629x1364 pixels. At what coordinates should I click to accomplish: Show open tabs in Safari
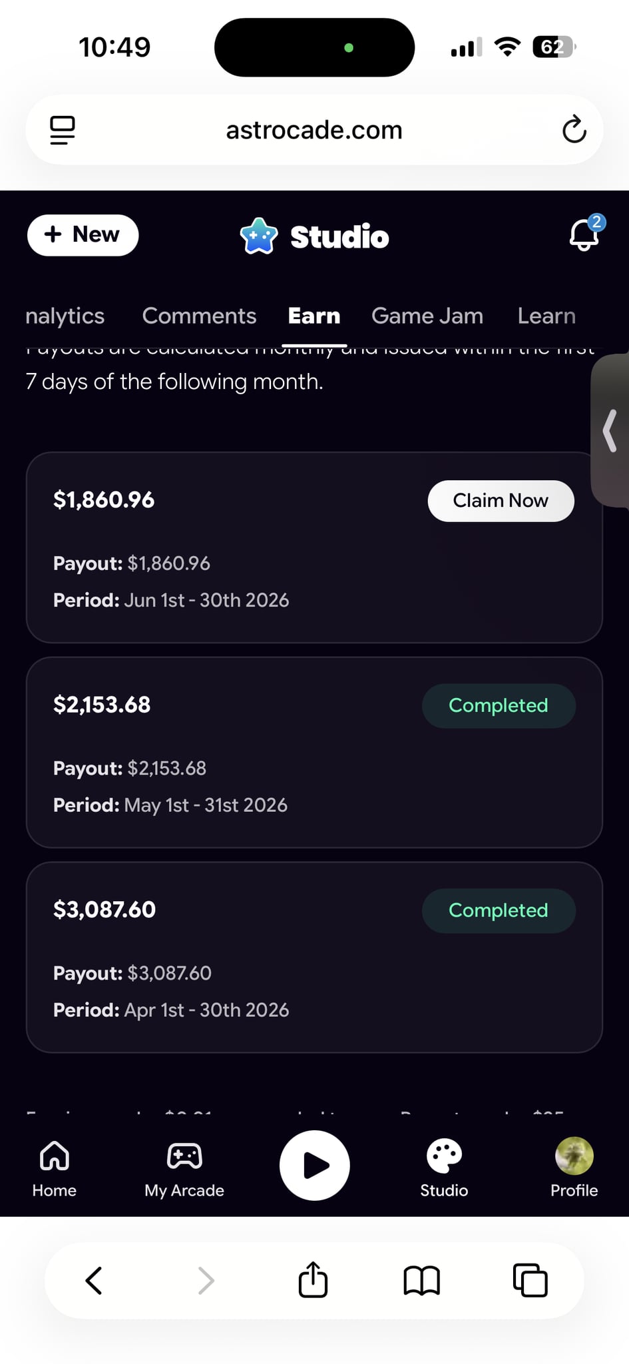point(530,1280)
